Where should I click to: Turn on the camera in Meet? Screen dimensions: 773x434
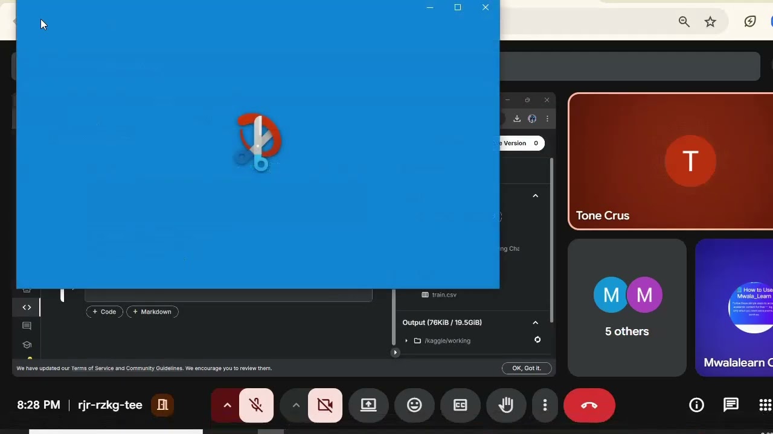(325, 405)
